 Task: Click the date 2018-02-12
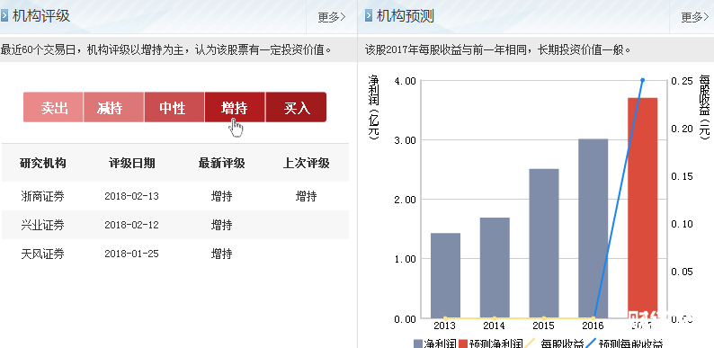coord(131,225)
